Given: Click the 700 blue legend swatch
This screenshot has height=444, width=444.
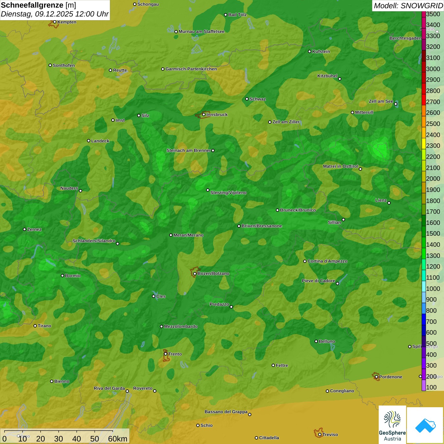Looking at the screenshot, I should click(x=424, y=319).
